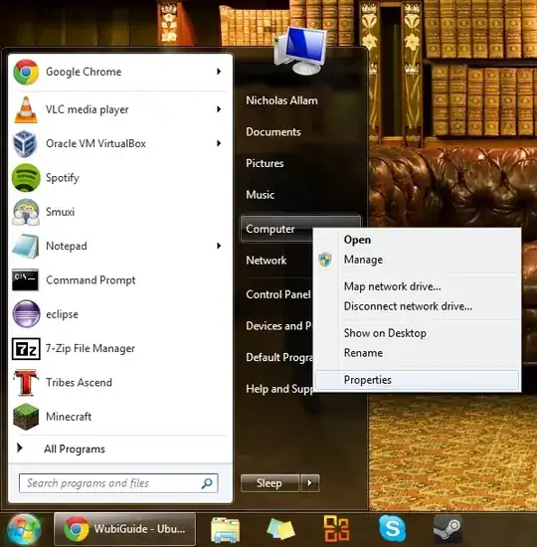Open the Documents link
The image size is (537, 547).
coord(273,132)
